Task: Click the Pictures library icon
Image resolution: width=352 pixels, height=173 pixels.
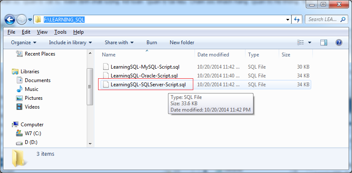Action: pos(19,98)
